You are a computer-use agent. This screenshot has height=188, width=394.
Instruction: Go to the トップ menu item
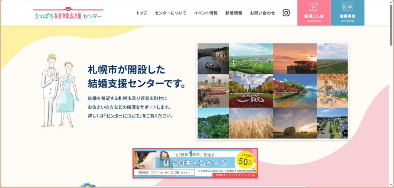click(x=141, y=13)
